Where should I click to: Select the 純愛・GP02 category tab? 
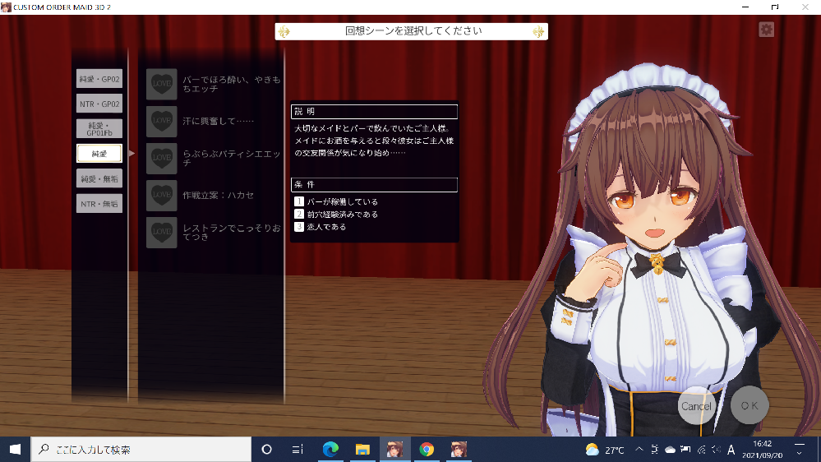tap(99, 79)
